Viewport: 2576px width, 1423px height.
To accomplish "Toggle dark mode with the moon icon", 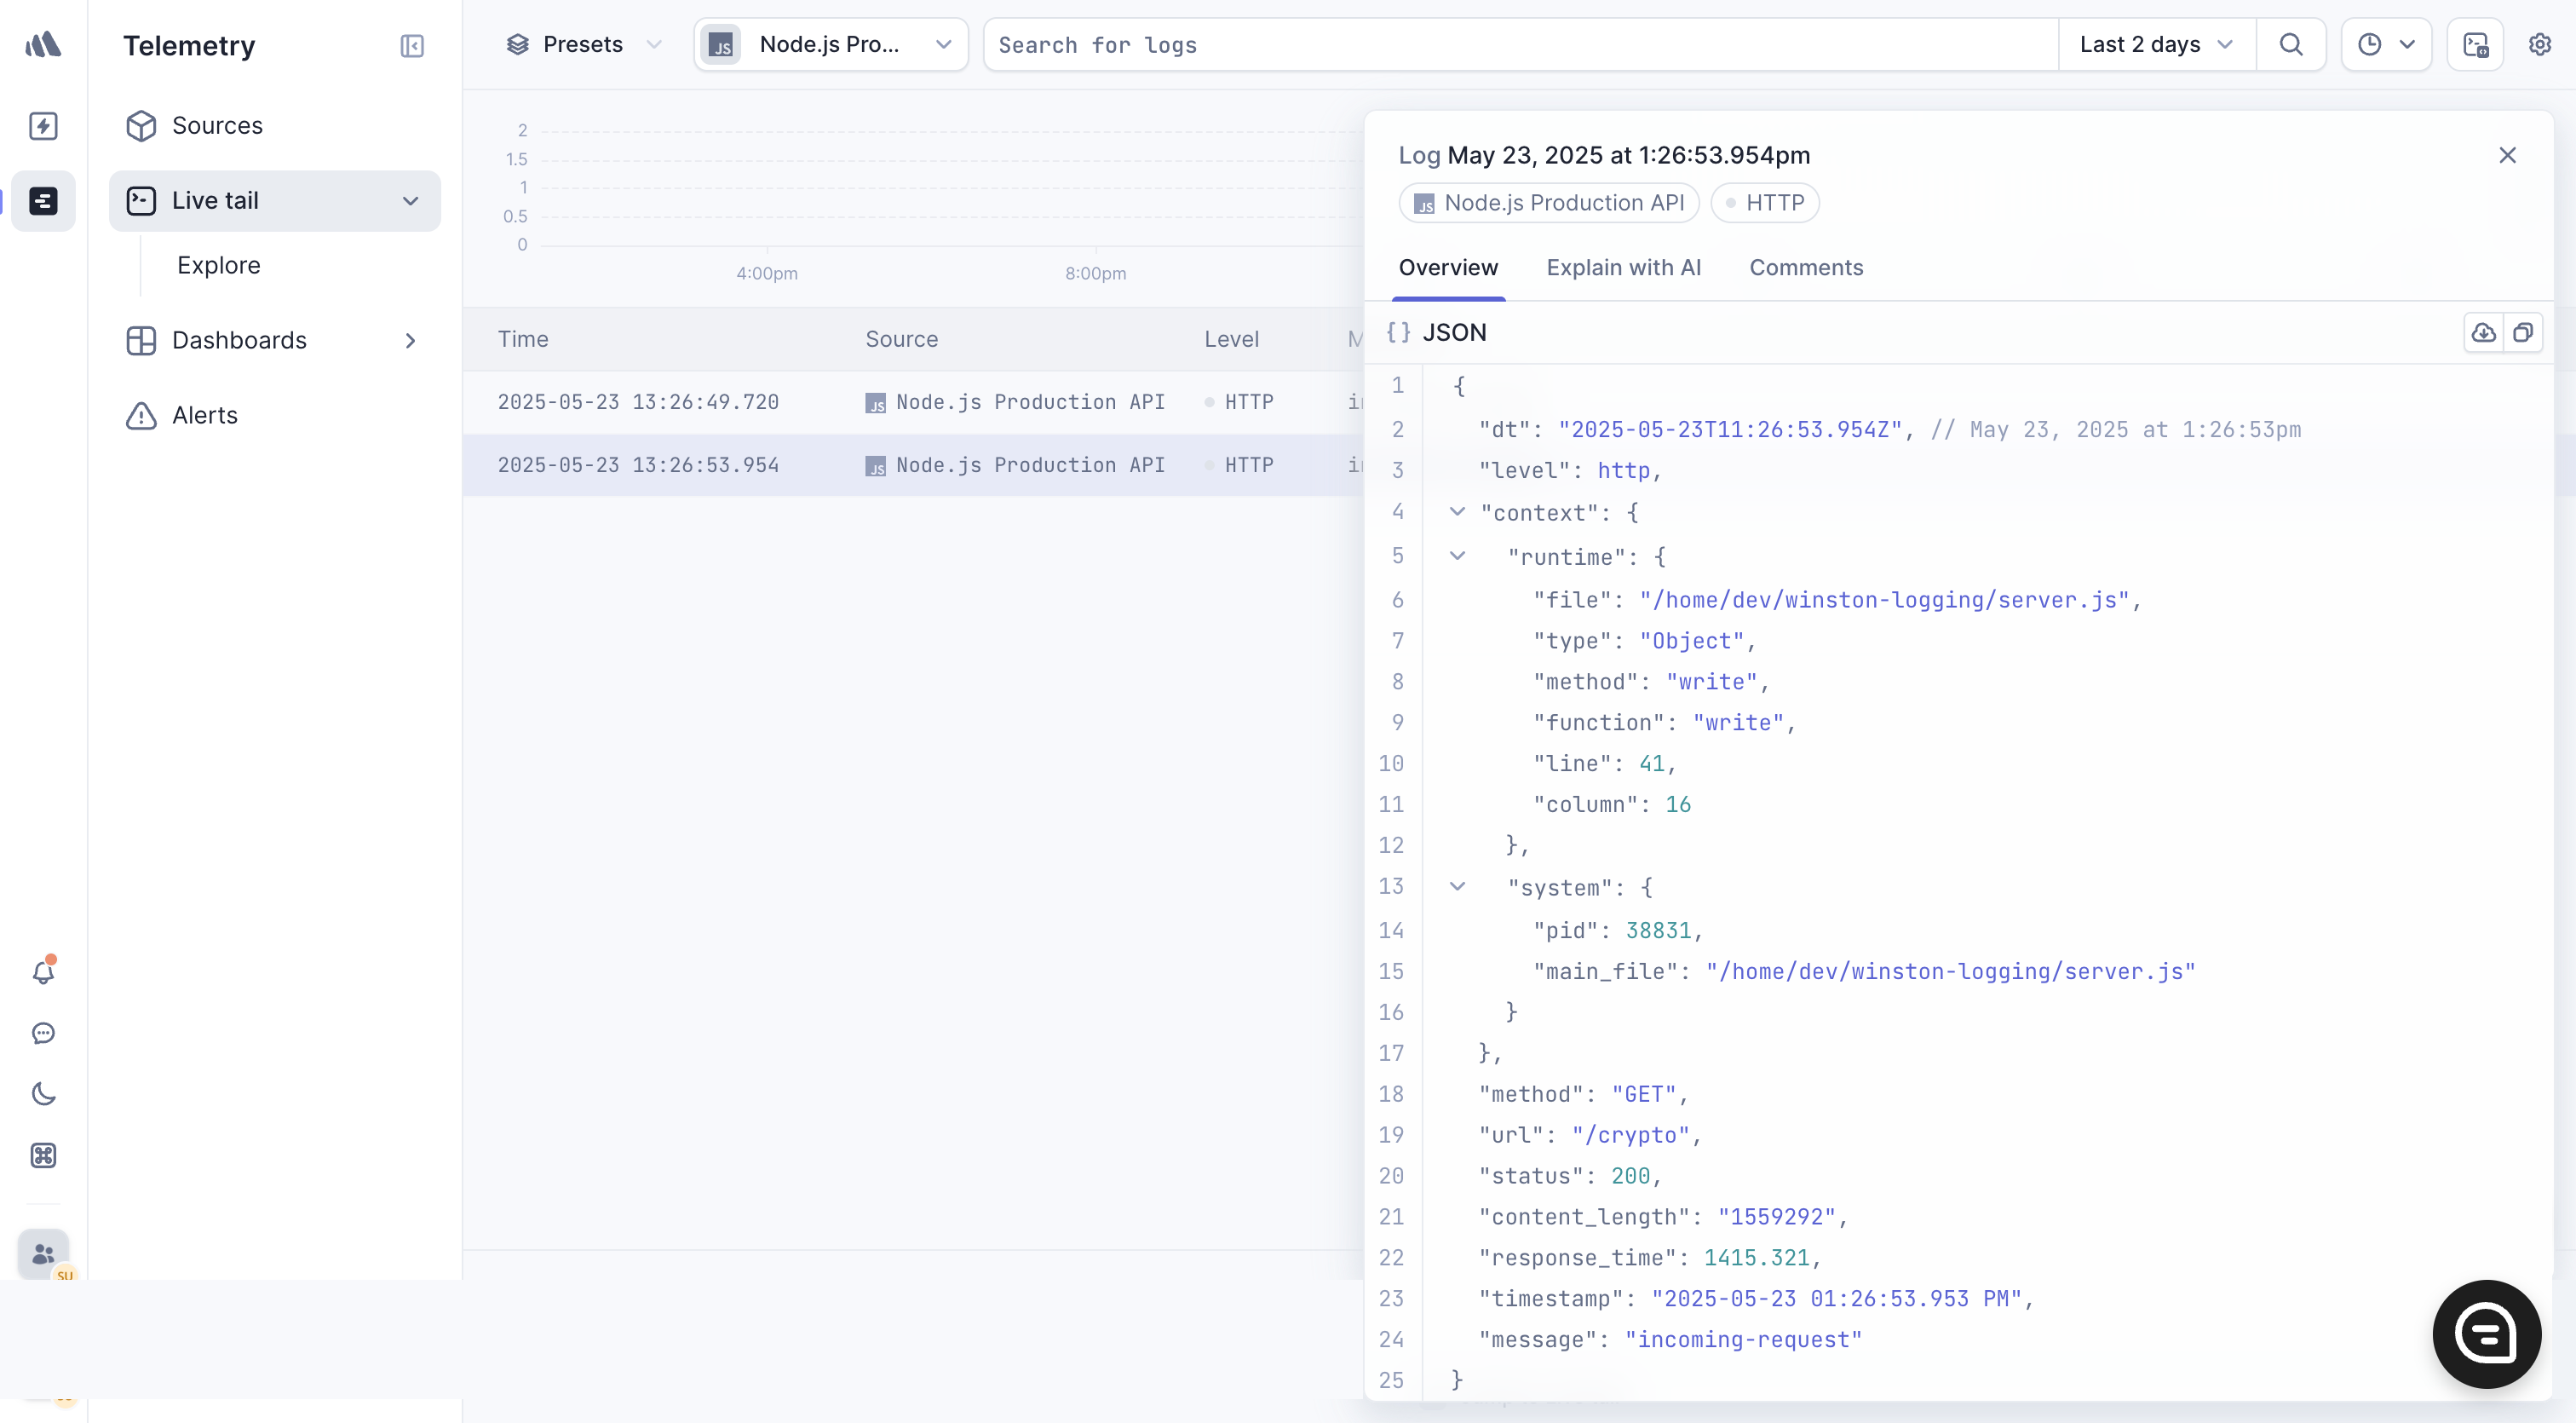I will [x=44, y=1094].
